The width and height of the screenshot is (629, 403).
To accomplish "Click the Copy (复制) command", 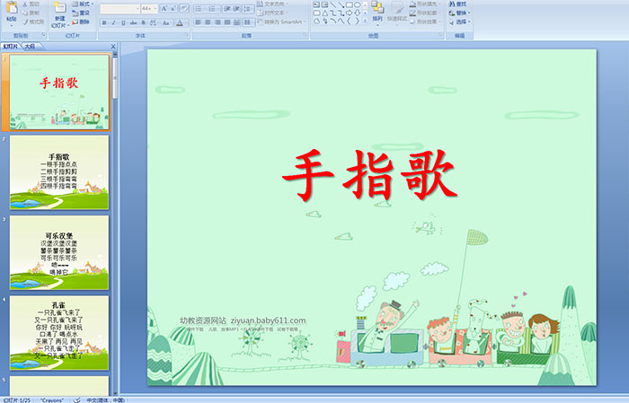I will tap(31, 13).
